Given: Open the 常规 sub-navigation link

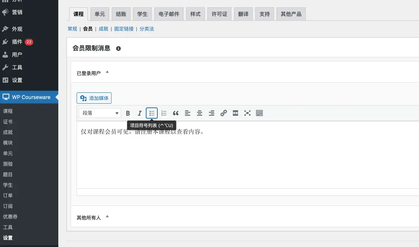Looking at the screenshot, I should pos(72,29).
